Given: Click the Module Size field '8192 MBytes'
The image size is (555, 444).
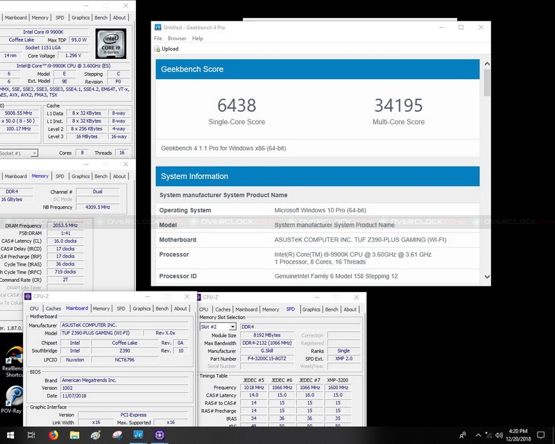Looking at the screenshot, I should click(267, 335).
